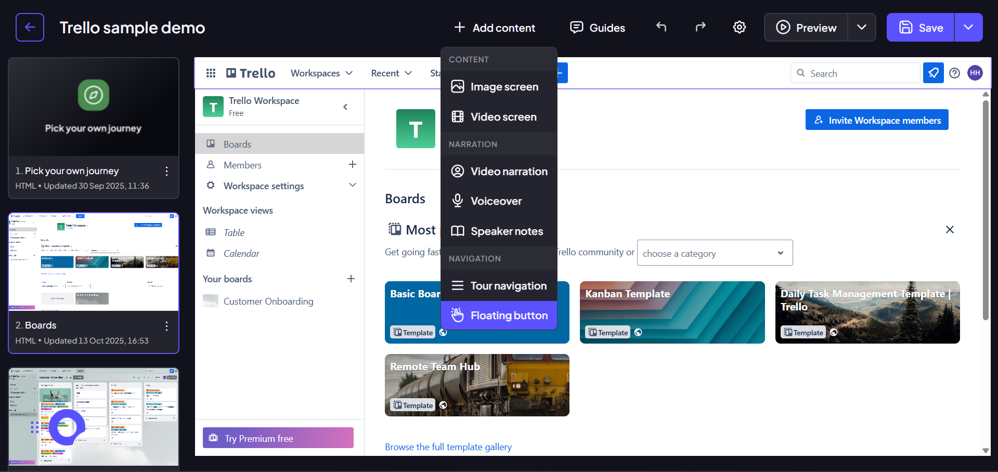This screenshot has width=998, height=472.
Task: Select Boards in the sidebar
Action: click(280, 143)
